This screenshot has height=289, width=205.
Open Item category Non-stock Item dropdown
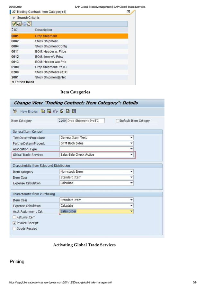point(131,172)
